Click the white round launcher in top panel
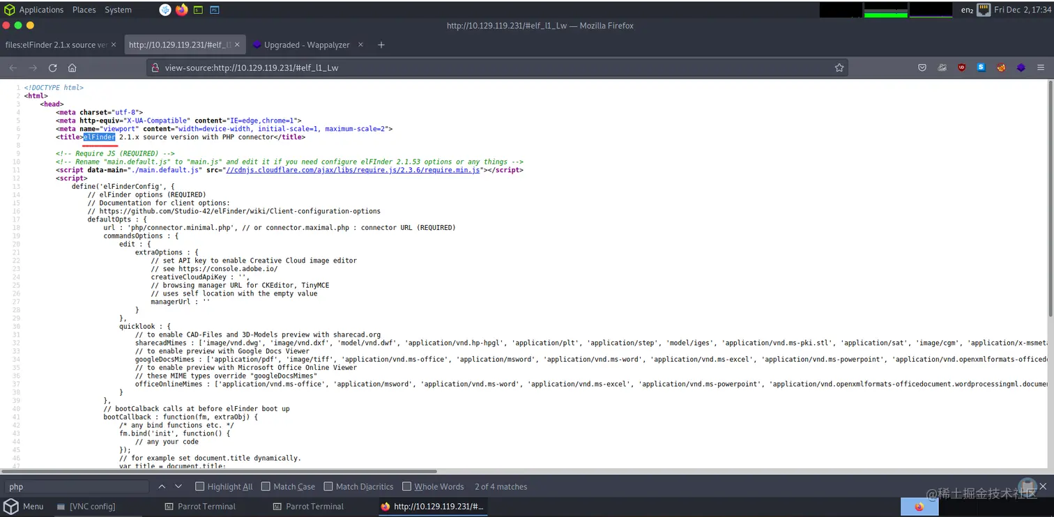1054x517 pixels. pos(165,10)
